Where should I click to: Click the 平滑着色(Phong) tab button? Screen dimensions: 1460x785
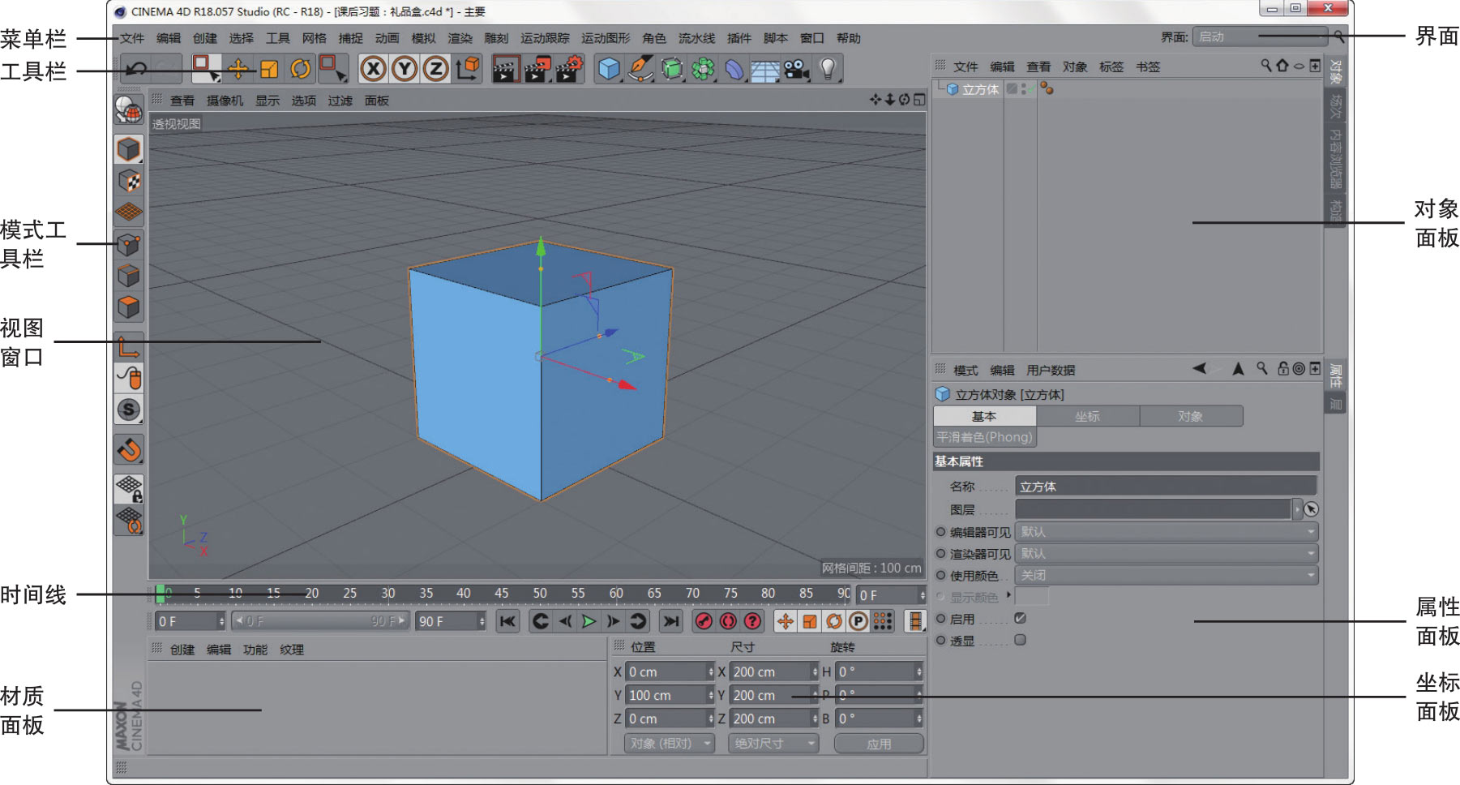tap(985, 437)
